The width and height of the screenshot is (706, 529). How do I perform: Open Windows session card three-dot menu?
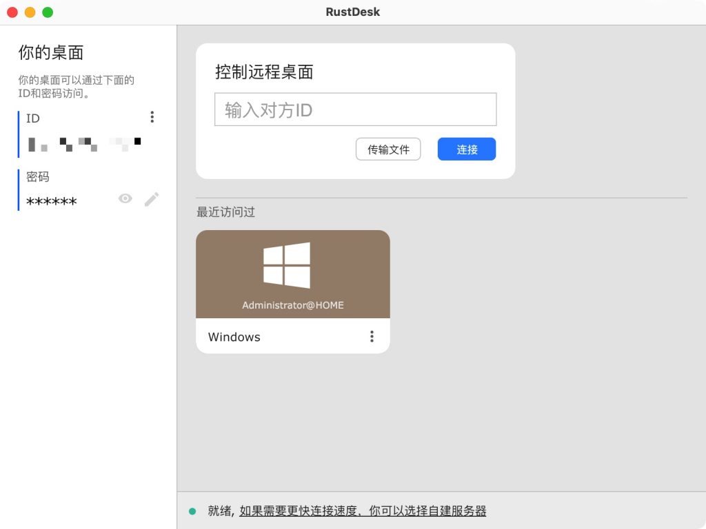[372, 336]
